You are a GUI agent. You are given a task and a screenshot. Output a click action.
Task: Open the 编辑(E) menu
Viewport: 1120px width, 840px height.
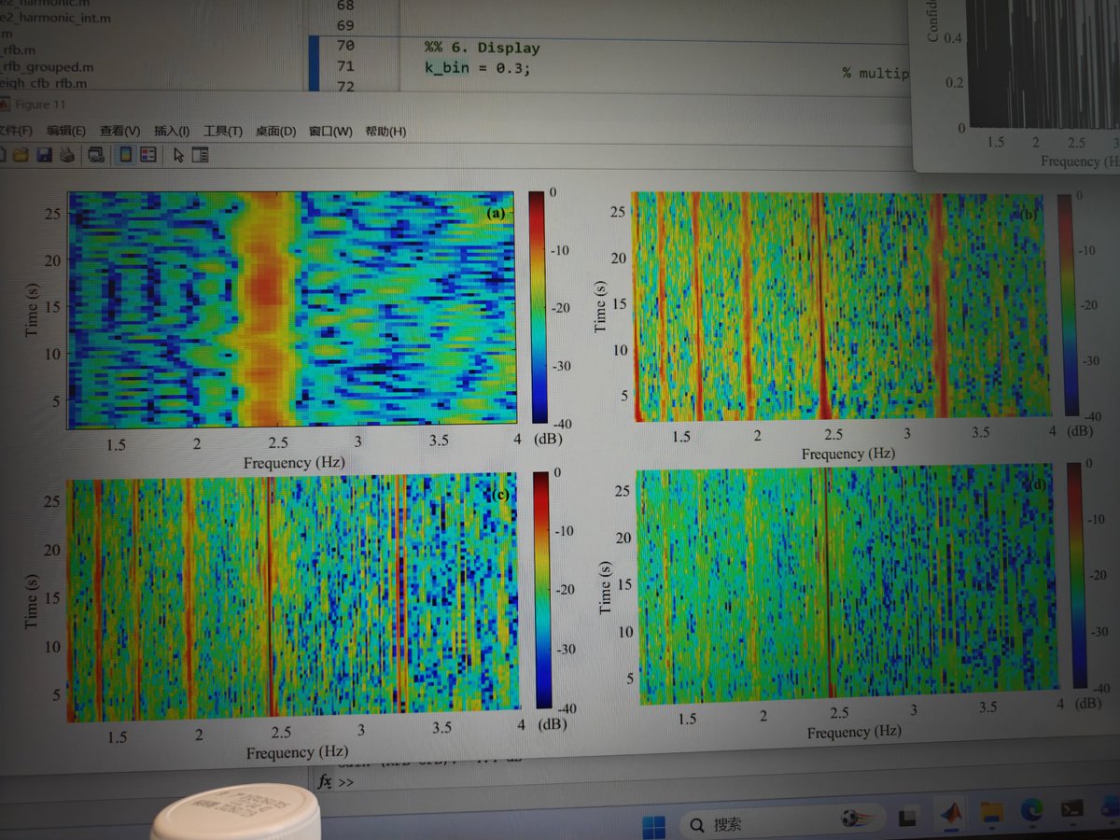[x=65, y=132]
